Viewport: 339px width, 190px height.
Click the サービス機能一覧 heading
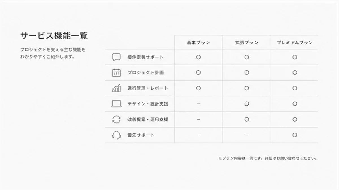pos(54,36)
